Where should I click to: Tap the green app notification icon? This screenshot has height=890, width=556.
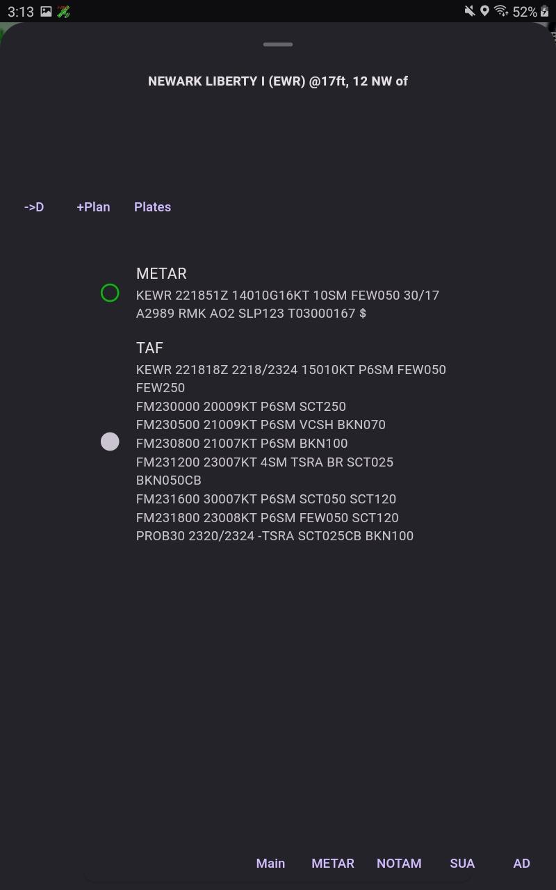(63, 11)
